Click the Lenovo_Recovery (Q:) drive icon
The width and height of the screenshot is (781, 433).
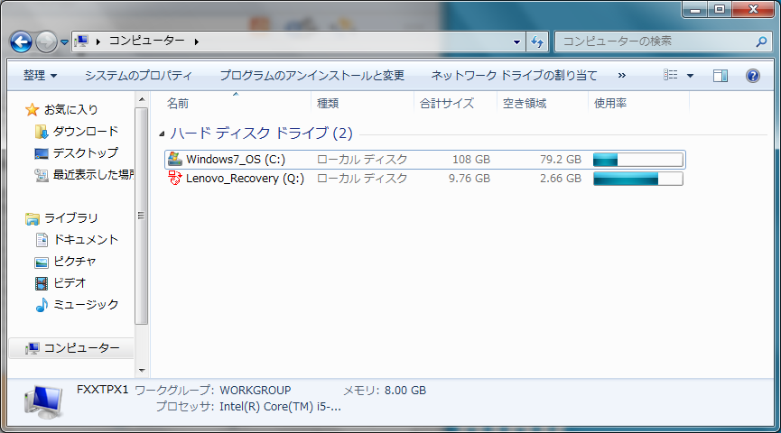point(175,179)
